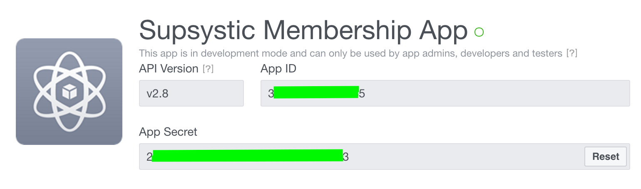Screen dimensions: 641x189
Task: Click the leading digit 2 of App Secret
Action: (149, 157)
